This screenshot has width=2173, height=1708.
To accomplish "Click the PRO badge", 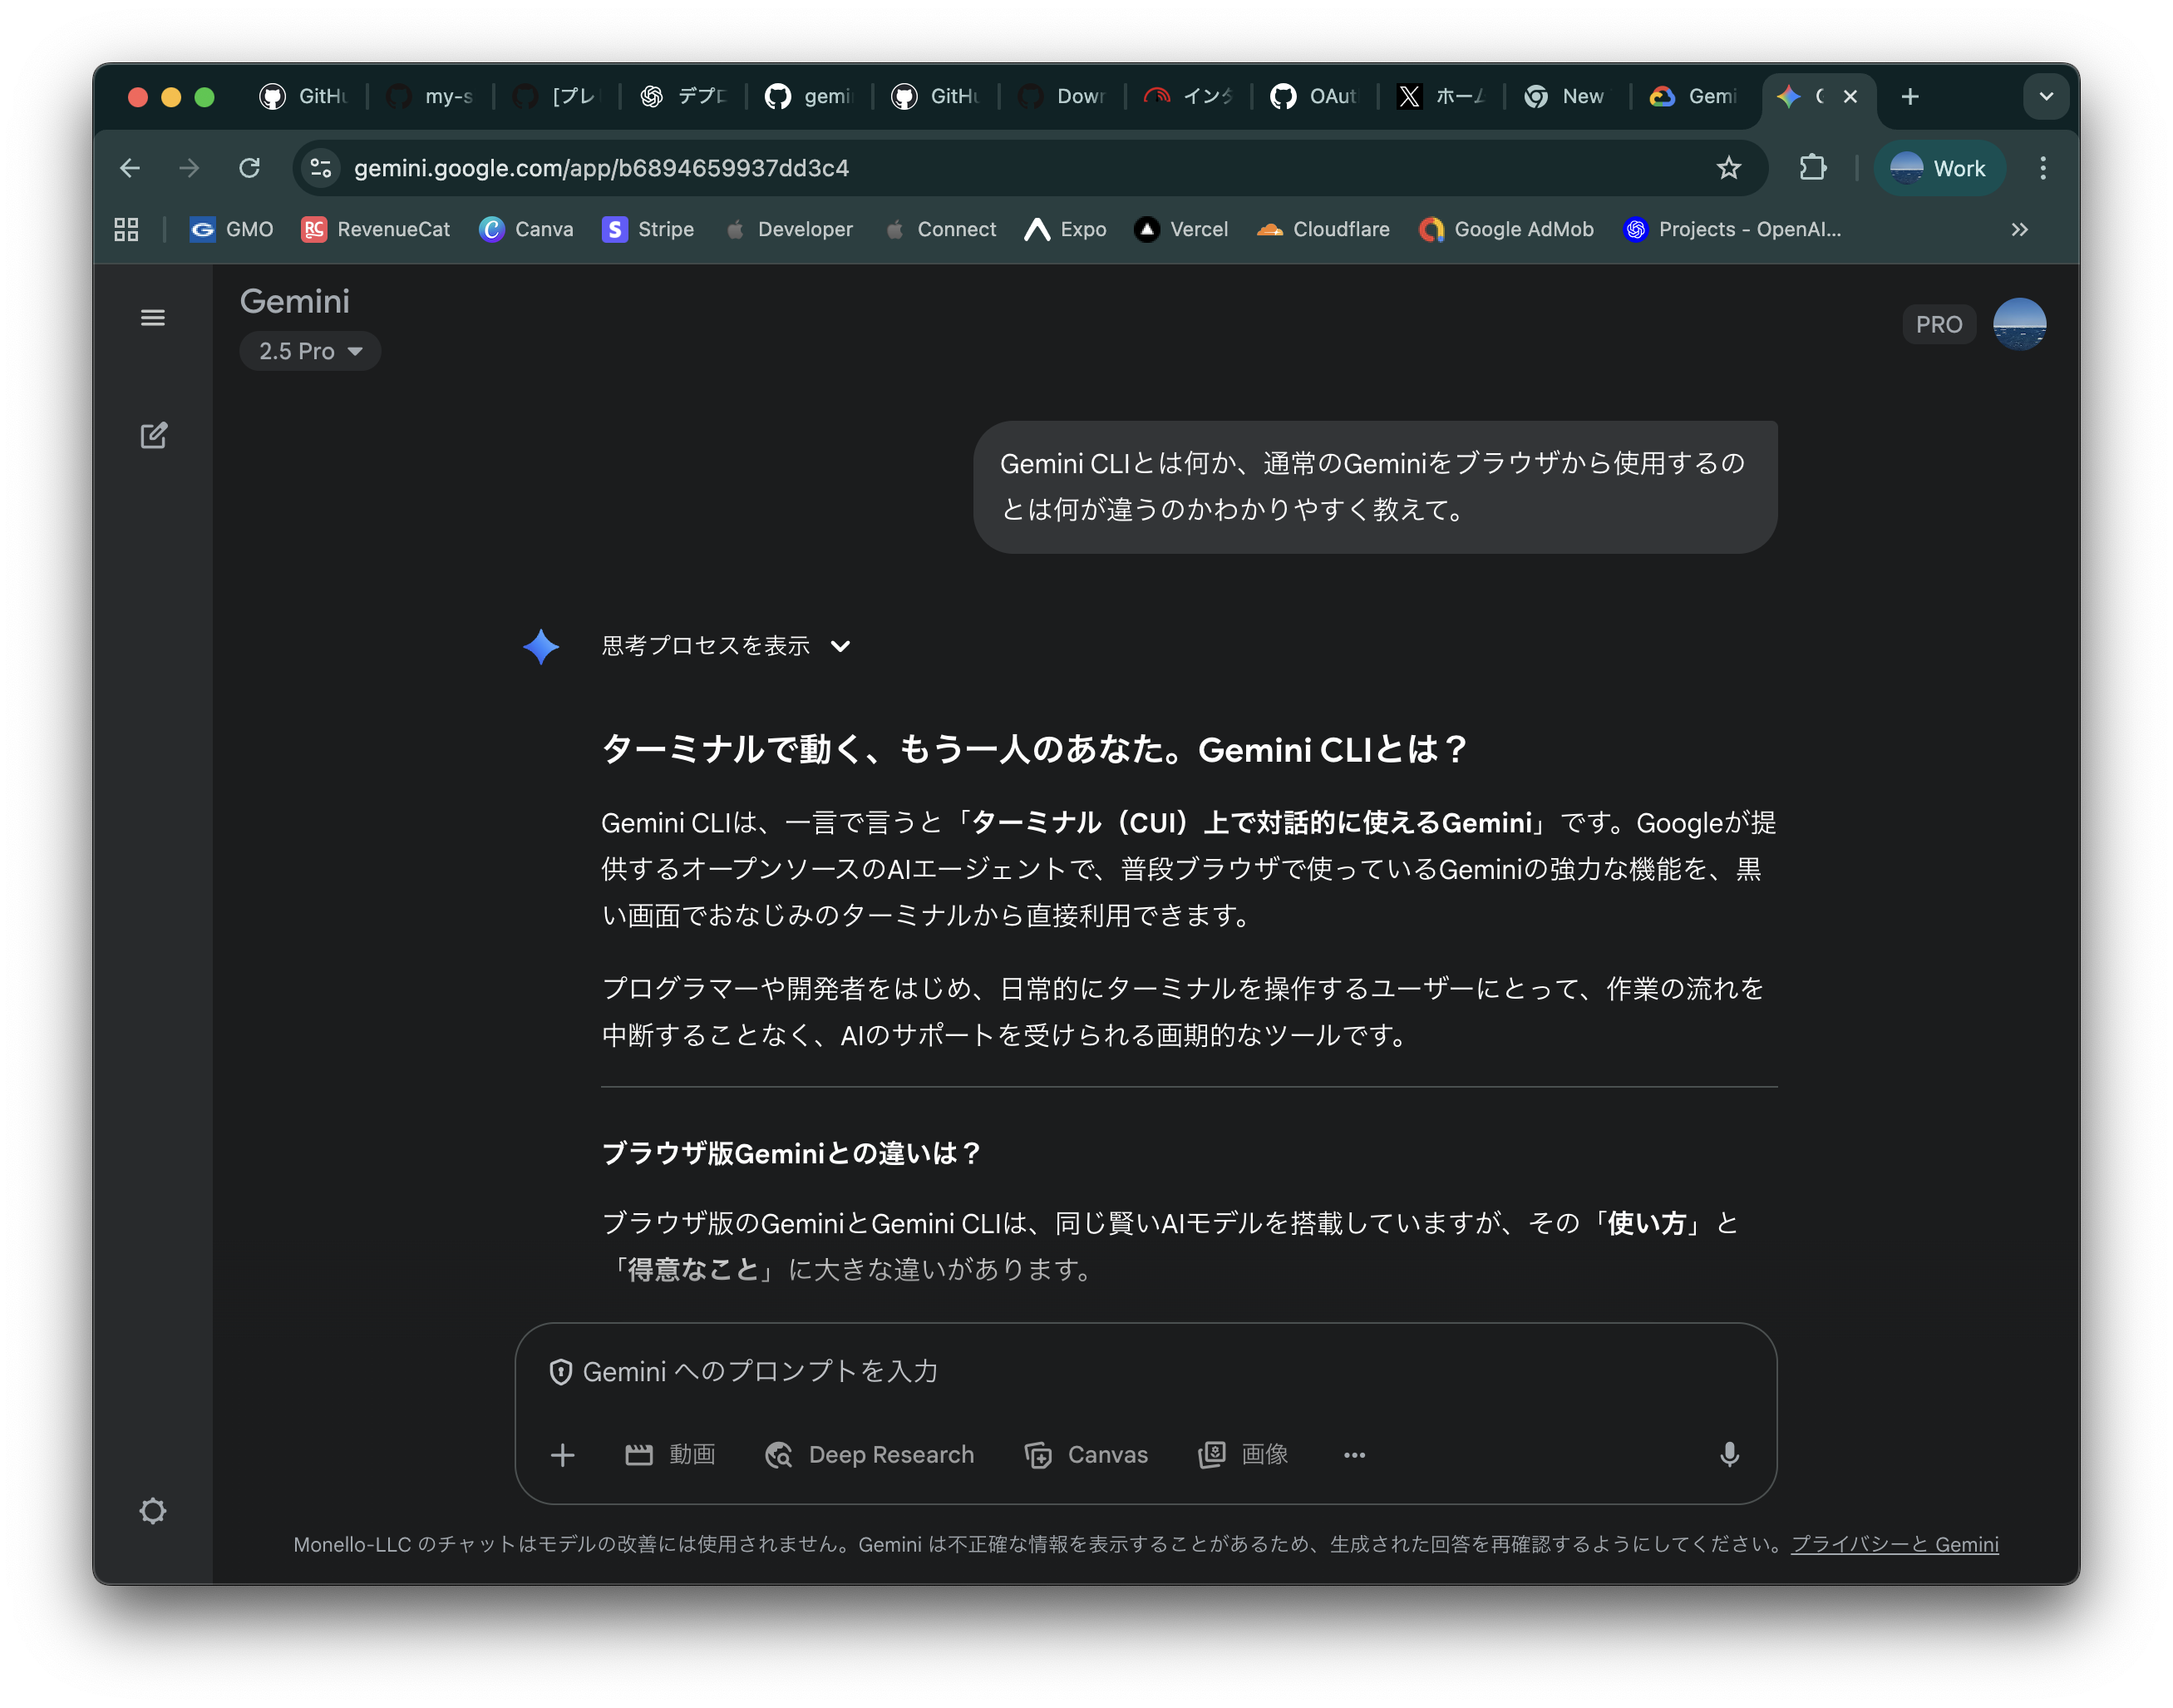I will click(x=1938, y=324).
